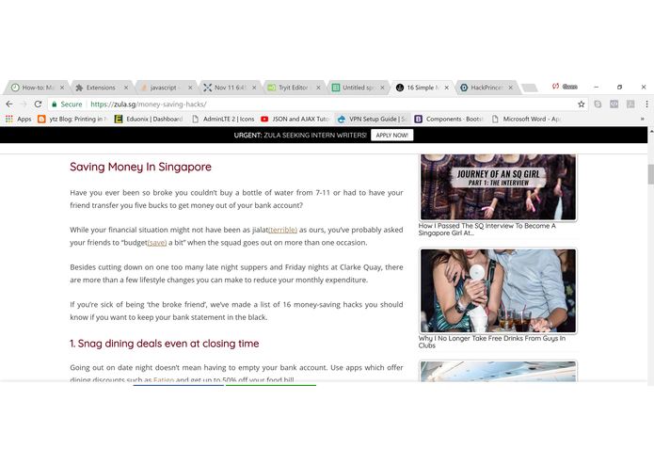Open the Eatigo link in the paragraph
This screenshot has height=465, width=654.
[164, 379]
